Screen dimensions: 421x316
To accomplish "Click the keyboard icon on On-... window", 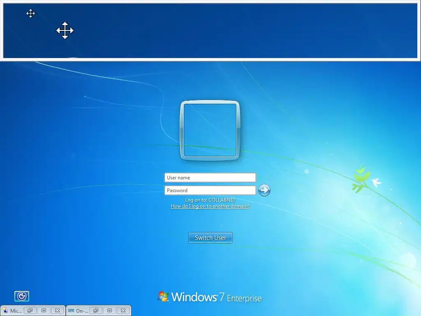I will tap(71, 311).
